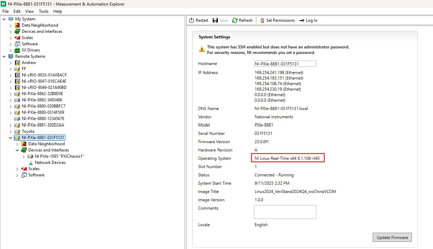
Task: Click the Refresh icon in toolbar
Action: click(x=235, y=20)
